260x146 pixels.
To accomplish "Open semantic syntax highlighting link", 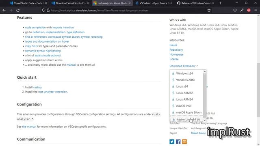I will (43, 51).
